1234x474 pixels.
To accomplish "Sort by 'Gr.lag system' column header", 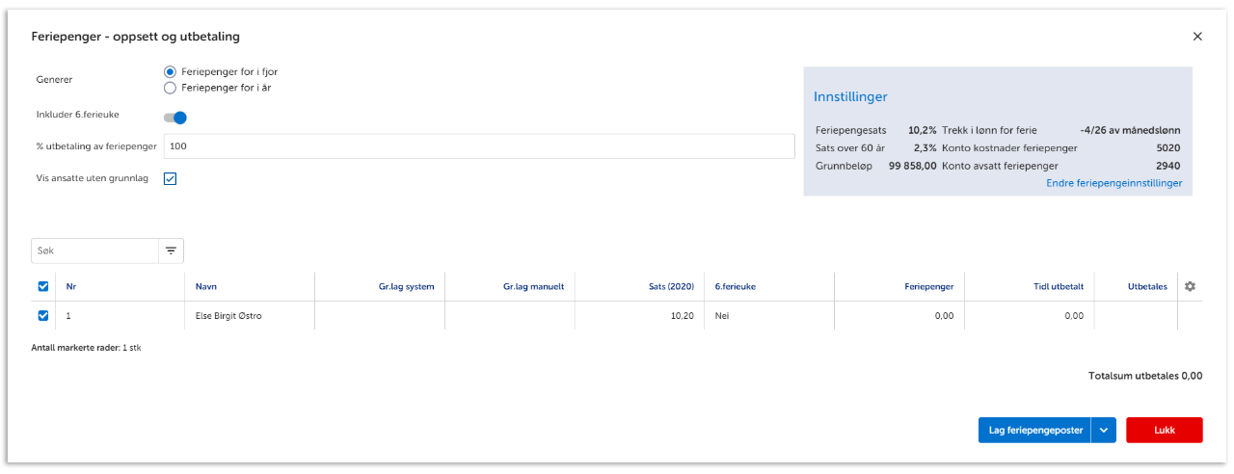I will tap(406, 286).
